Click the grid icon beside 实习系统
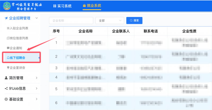This screenshot has width=212, height=110. (55, 6)
